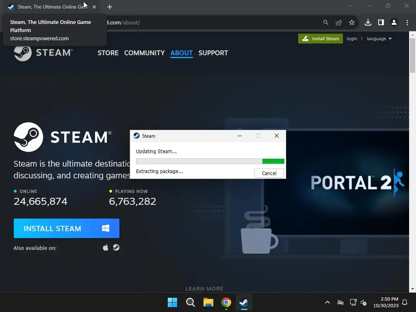Image resolution: width=416 pixels, height=312 pixels.
Task: Click the Steam logo in site header
Action: click(x=43, y=52)
